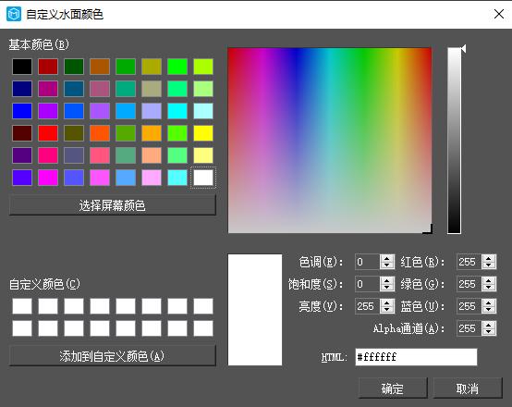This screenshot has width=512, height=407.
Task: Click the Alpha通道 number field
Action: 469,328
